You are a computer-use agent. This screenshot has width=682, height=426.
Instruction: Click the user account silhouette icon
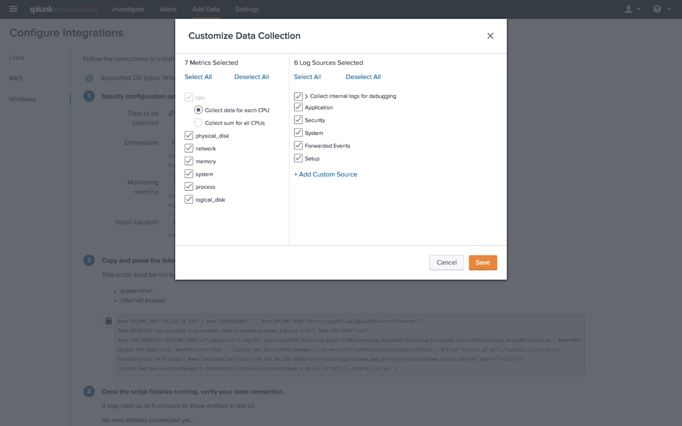click(628, 9)
